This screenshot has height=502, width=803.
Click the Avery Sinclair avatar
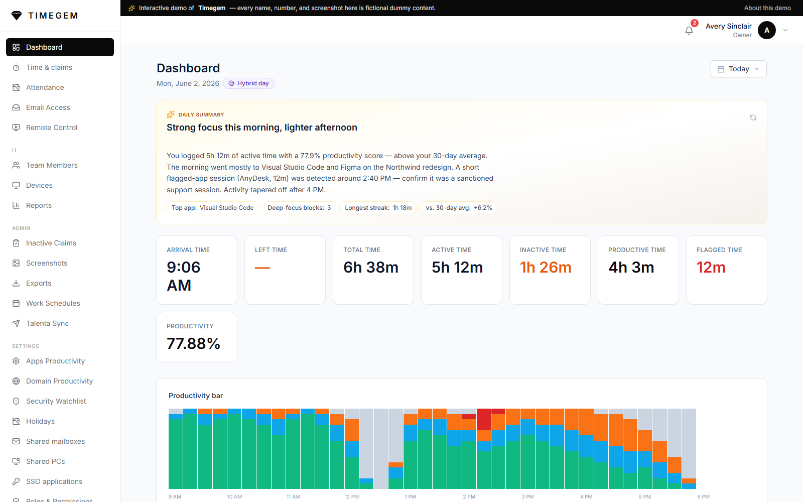pos(767,30)
